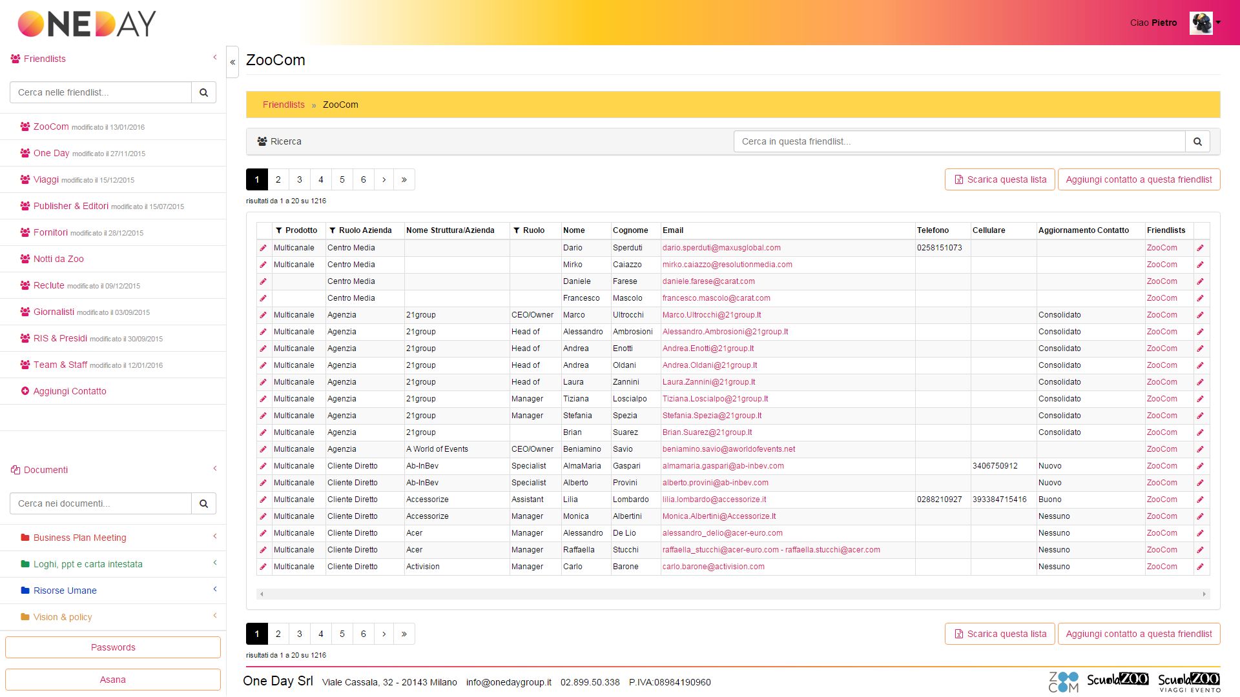
Task: Click right pencil icon for Lilia Lombardo row
Action: pos(1200,500)
